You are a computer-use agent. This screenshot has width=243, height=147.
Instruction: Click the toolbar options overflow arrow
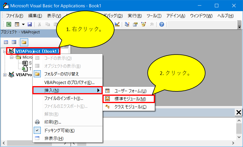[x=239, y=27]
